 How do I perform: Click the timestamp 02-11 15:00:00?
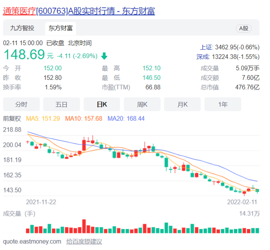click(x=23, y=43)
